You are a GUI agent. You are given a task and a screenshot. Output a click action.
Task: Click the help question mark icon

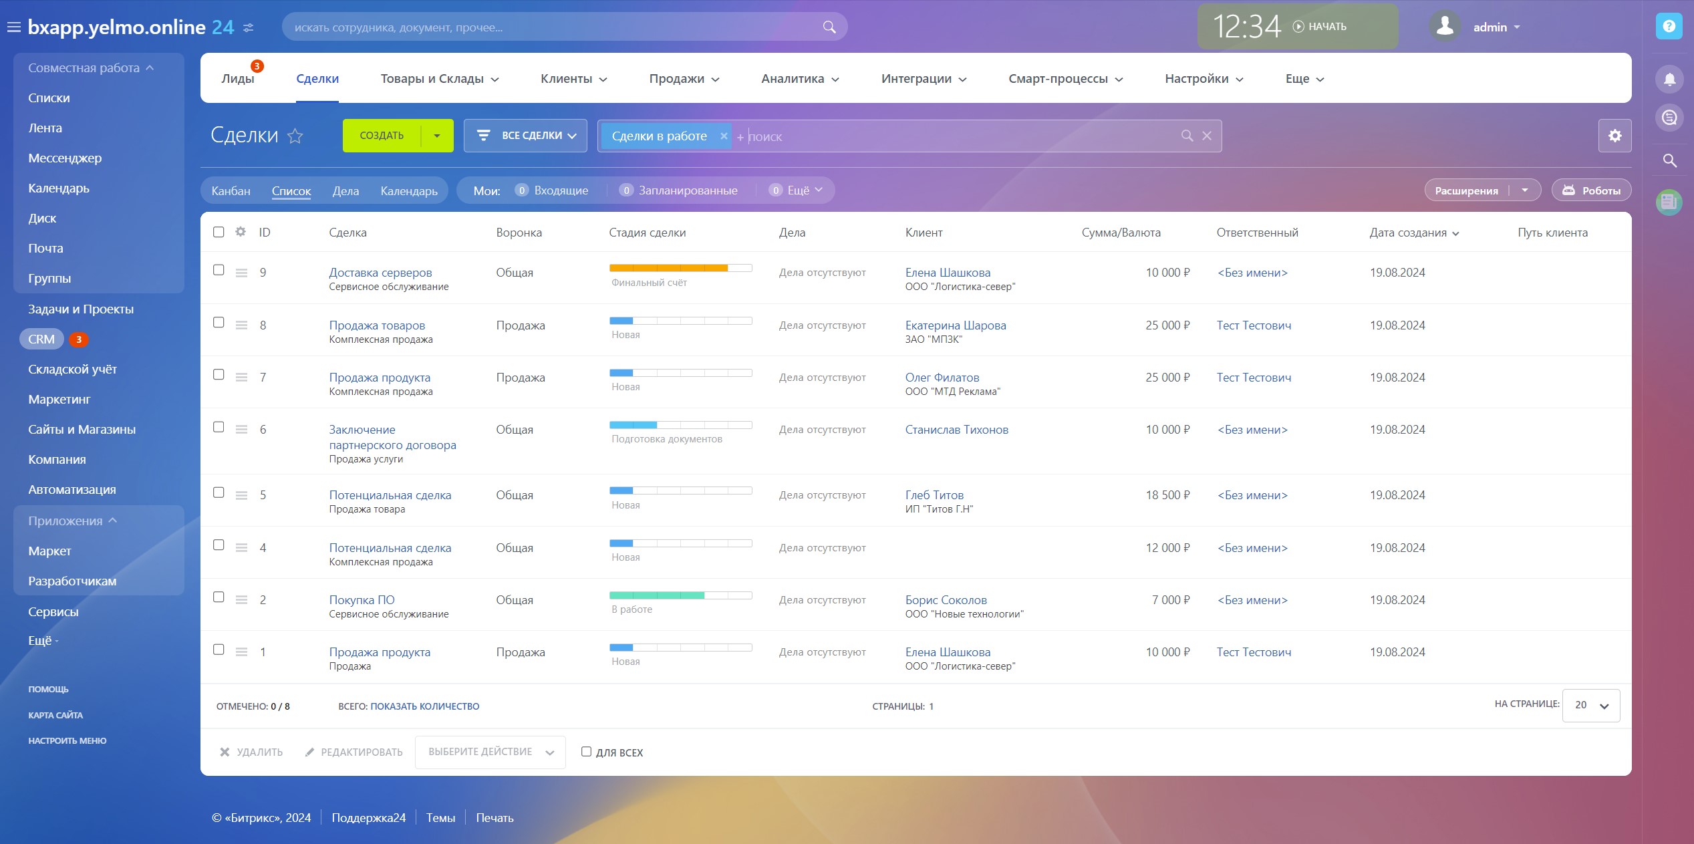click(x=1669, y=27)
